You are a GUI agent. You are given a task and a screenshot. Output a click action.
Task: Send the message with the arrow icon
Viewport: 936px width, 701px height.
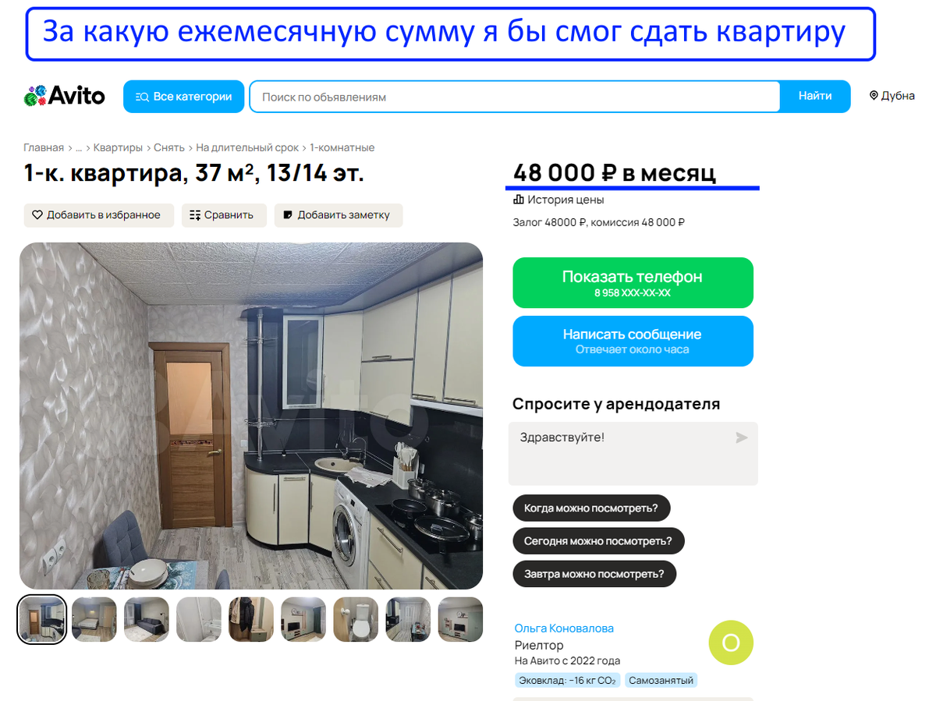(x=741, y=438)
